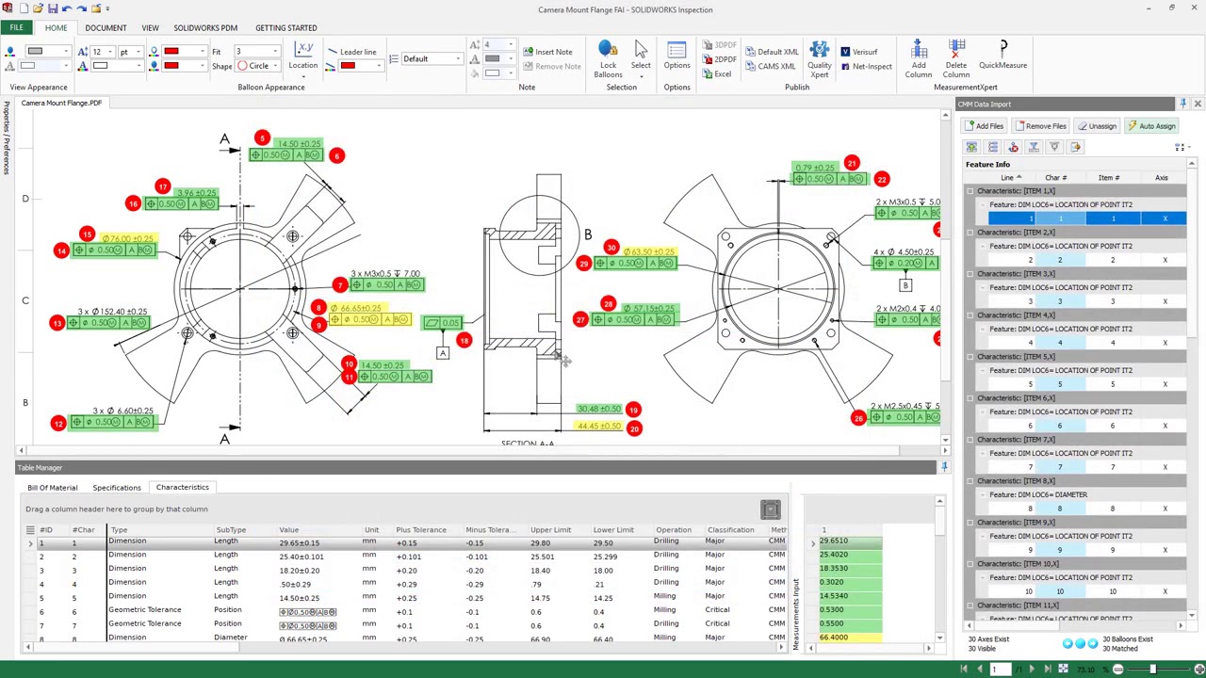This screenshot has height=678, width=1206.
Task: Publish to 2DPDF
Action: point(720,59)
